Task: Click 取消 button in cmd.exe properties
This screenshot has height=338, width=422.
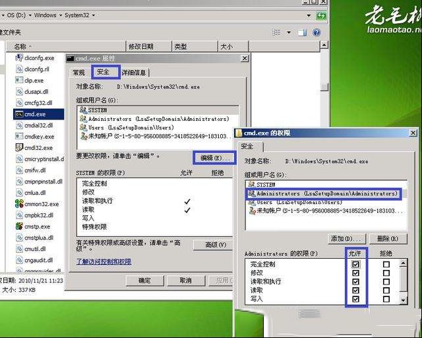Action: click(x=186, y=281)
